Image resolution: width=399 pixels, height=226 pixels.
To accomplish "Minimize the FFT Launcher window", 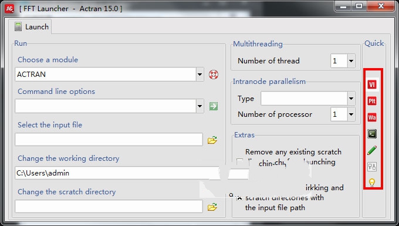I will click(343, 6).
